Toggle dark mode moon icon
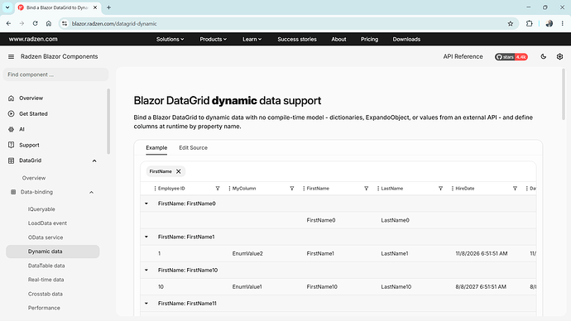Image resolution: width=571 pixels, height=321 pixels. tap(544, 57)
